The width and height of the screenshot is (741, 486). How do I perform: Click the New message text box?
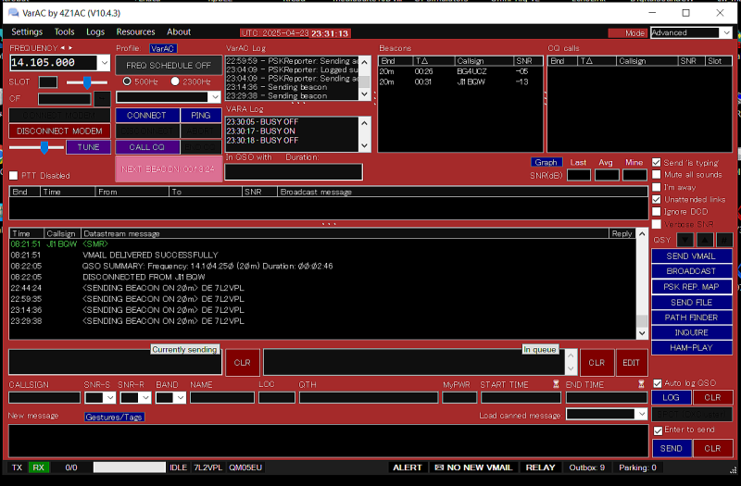pyautogui.click(x=329, y=441)
